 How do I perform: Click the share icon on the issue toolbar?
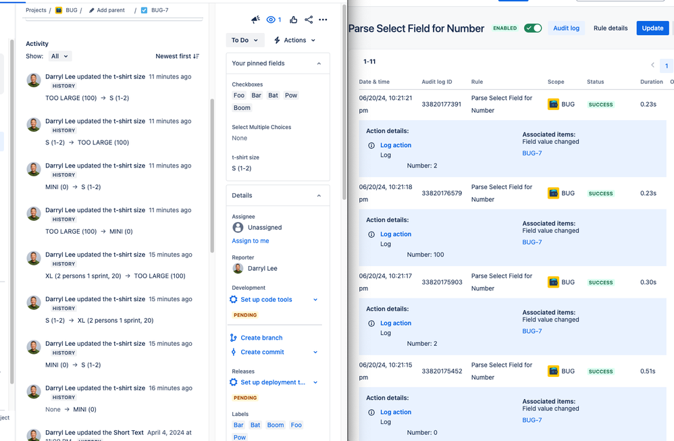pos(309,20)
